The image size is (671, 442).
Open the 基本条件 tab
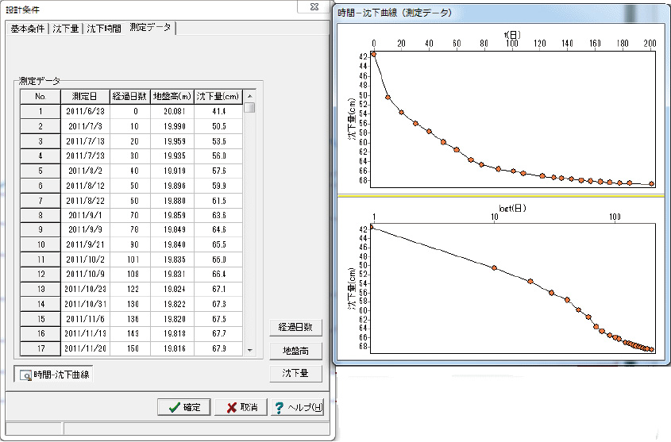coord(27,29)
